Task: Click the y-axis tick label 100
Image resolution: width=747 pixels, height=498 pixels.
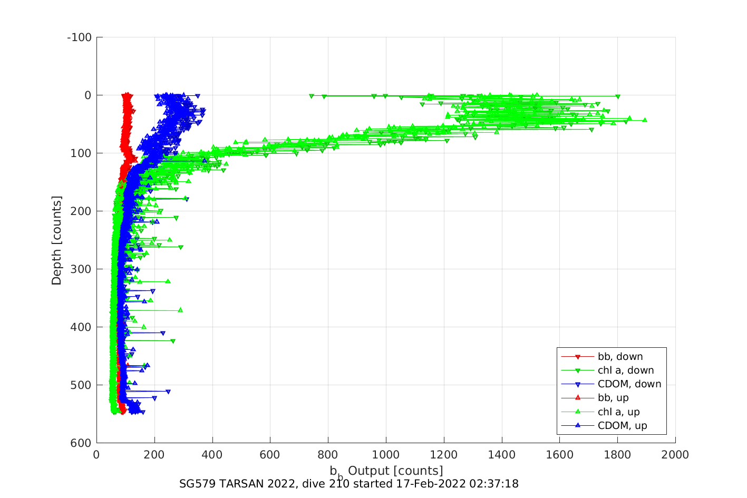Action: pyautogui.click(x=82, y=153)
